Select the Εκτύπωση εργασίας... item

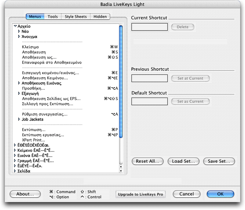[66, 135]
